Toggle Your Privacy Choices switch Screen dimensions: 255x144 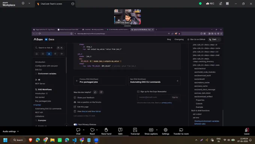[x=75, y=124]
